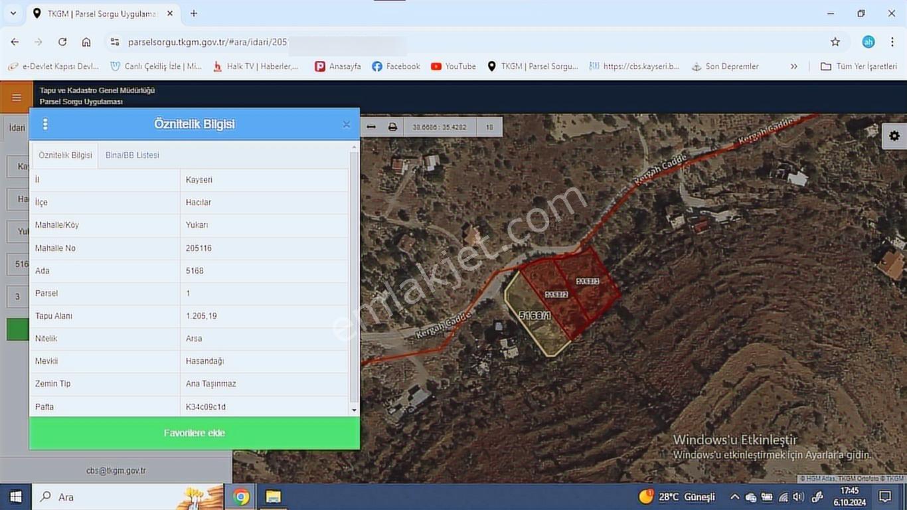Open the tab search dropdown arrow
Screen dimensions: 907x510
coord(13,13)
